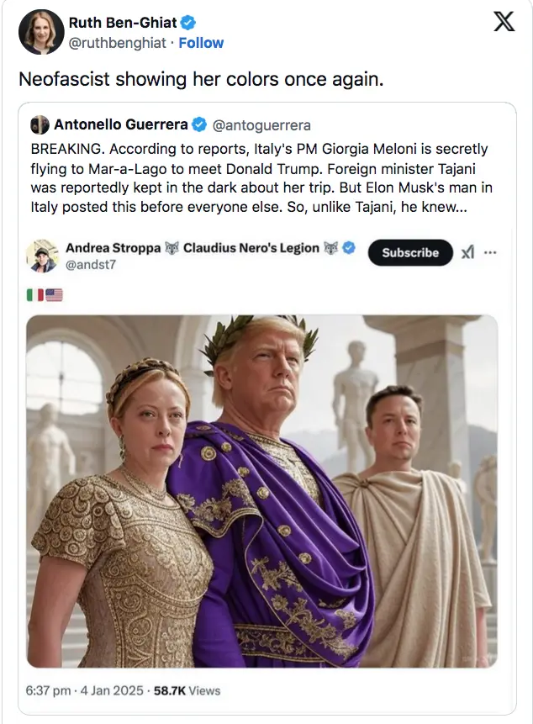Open Andrea Stroppa's profile picture
Viewport: 533px width, 724px height.
point(43,256)
